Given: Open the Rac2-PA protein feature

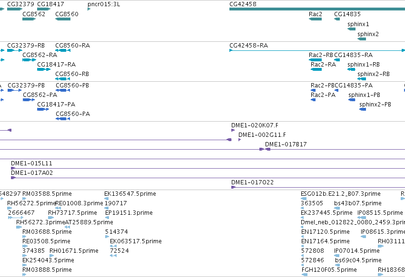Looking at the screenshot, I should click(313, 100).
